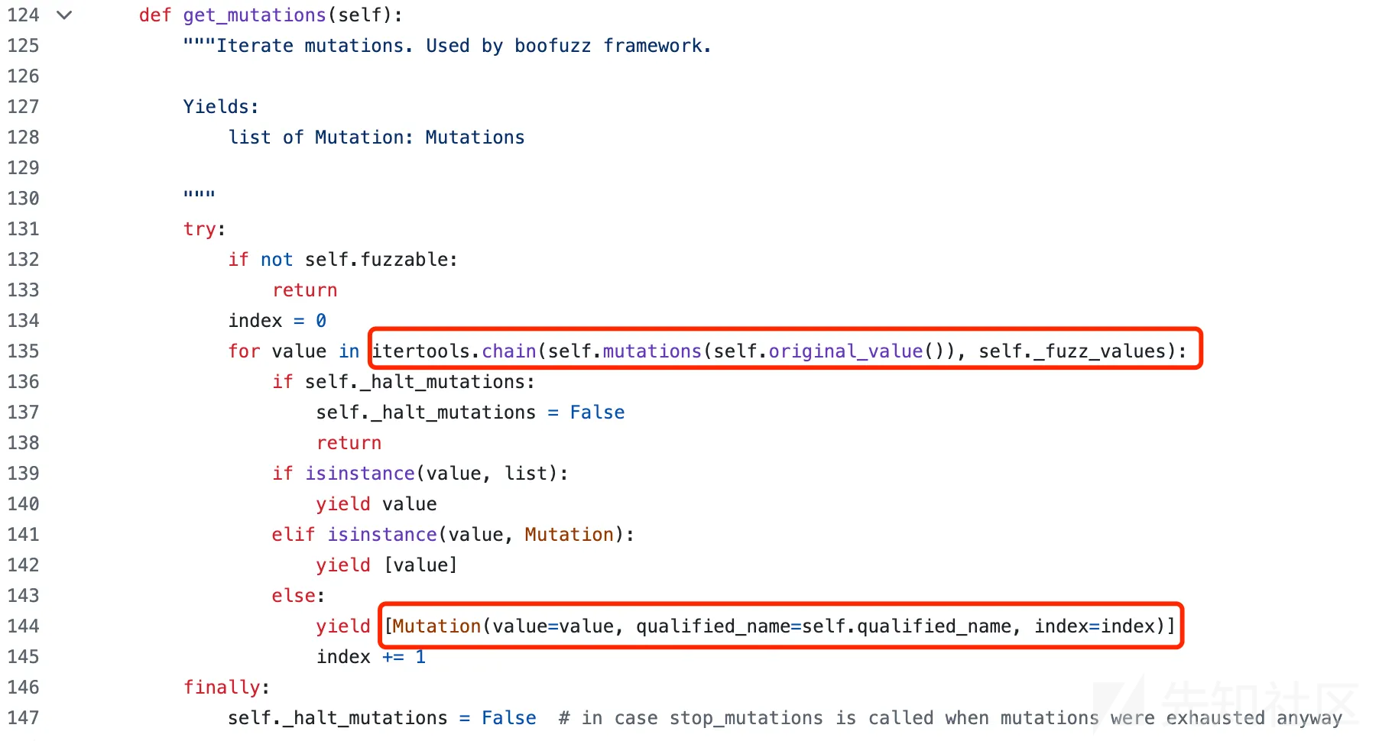Click the Mutation class in the yield statement
Screen dimensions: 1379x741
pos(436,626)
